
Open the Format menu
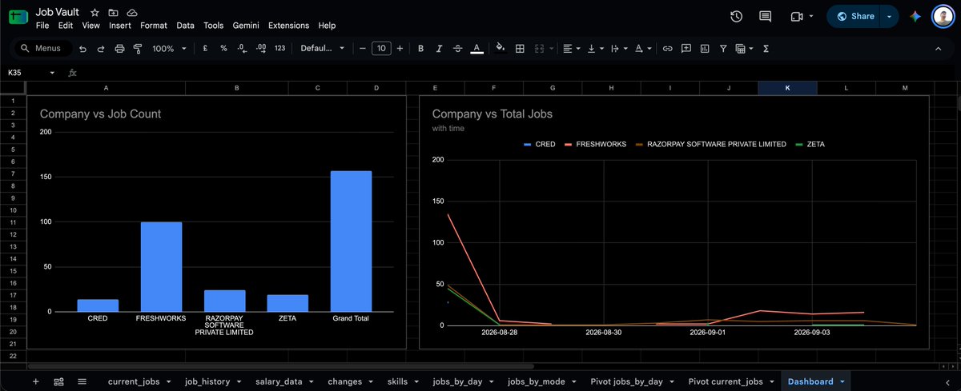click(x=154, y=26)
